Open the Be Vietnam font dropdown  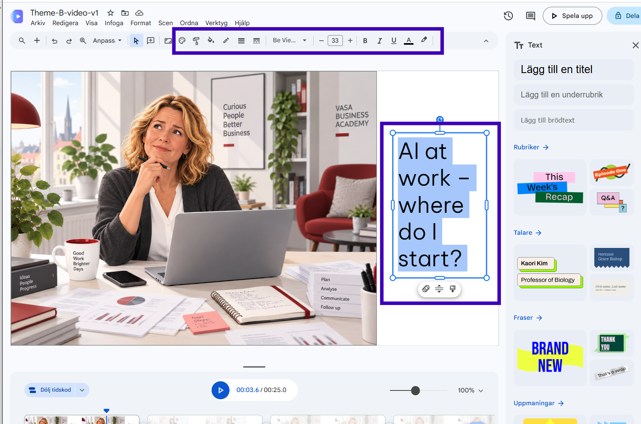click(x=289, y=40)
